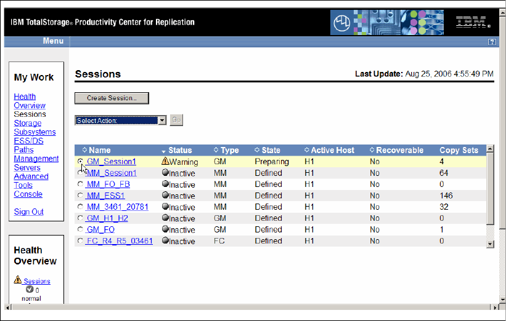506x321 pixels.
Task: Click the IBM logo in the header
Action: 473,22
